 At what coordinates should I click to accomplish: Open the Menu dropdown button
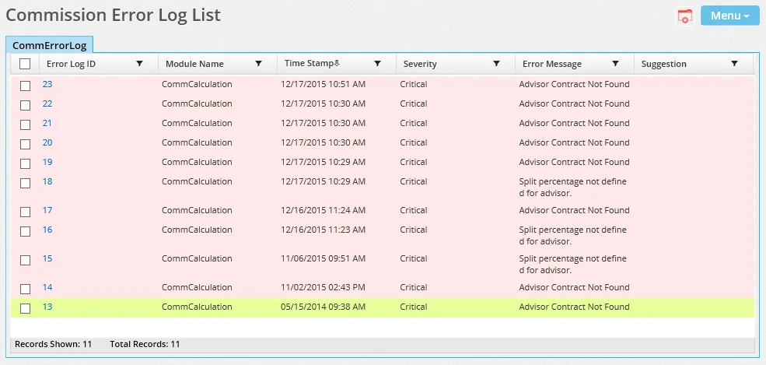tap(730, 16)
